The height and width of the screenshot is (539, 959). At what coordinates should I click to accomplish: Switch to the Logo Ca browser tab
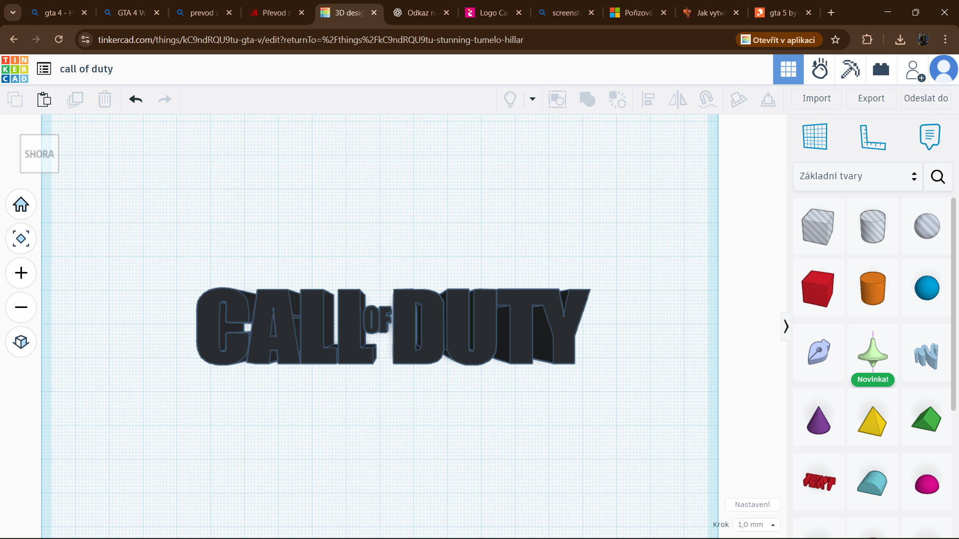[x=493, y=12]
